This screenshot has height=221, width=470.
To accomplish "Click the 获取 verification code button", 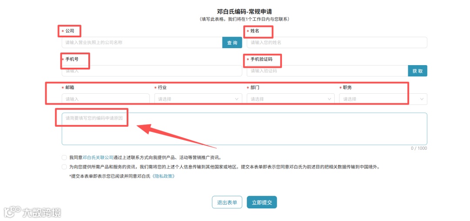I will coord(417,71).
